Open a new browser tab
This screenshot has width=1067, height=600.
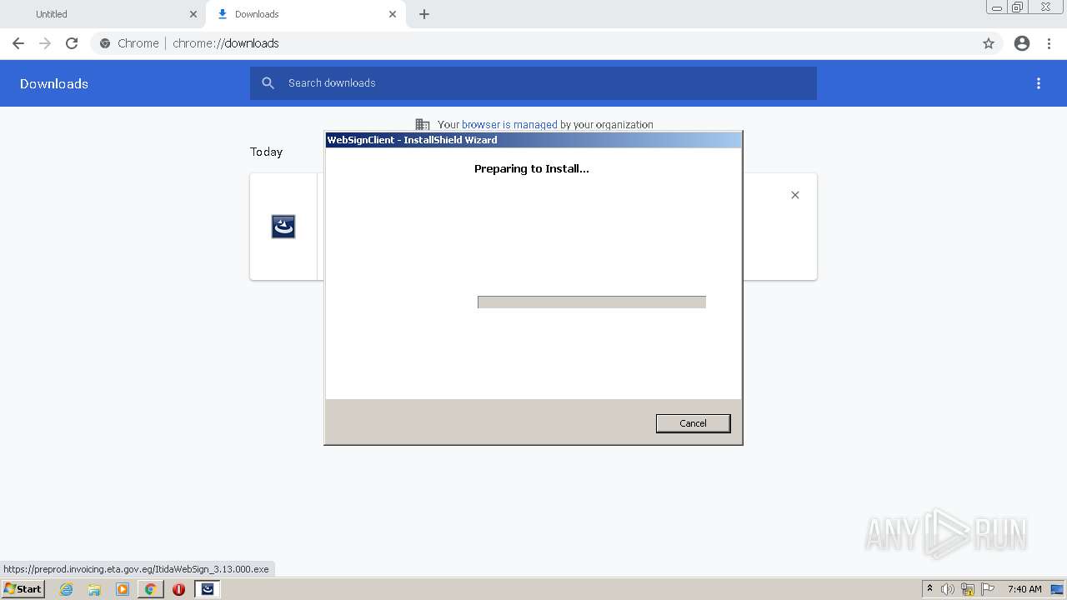pyautogui.click(x=424, y=14)
